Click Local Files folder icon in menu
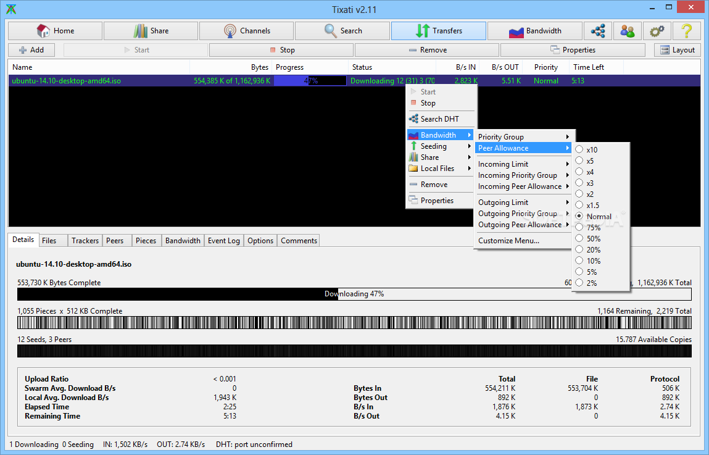Screen dimensions: 709x455 tap(413, 169)
